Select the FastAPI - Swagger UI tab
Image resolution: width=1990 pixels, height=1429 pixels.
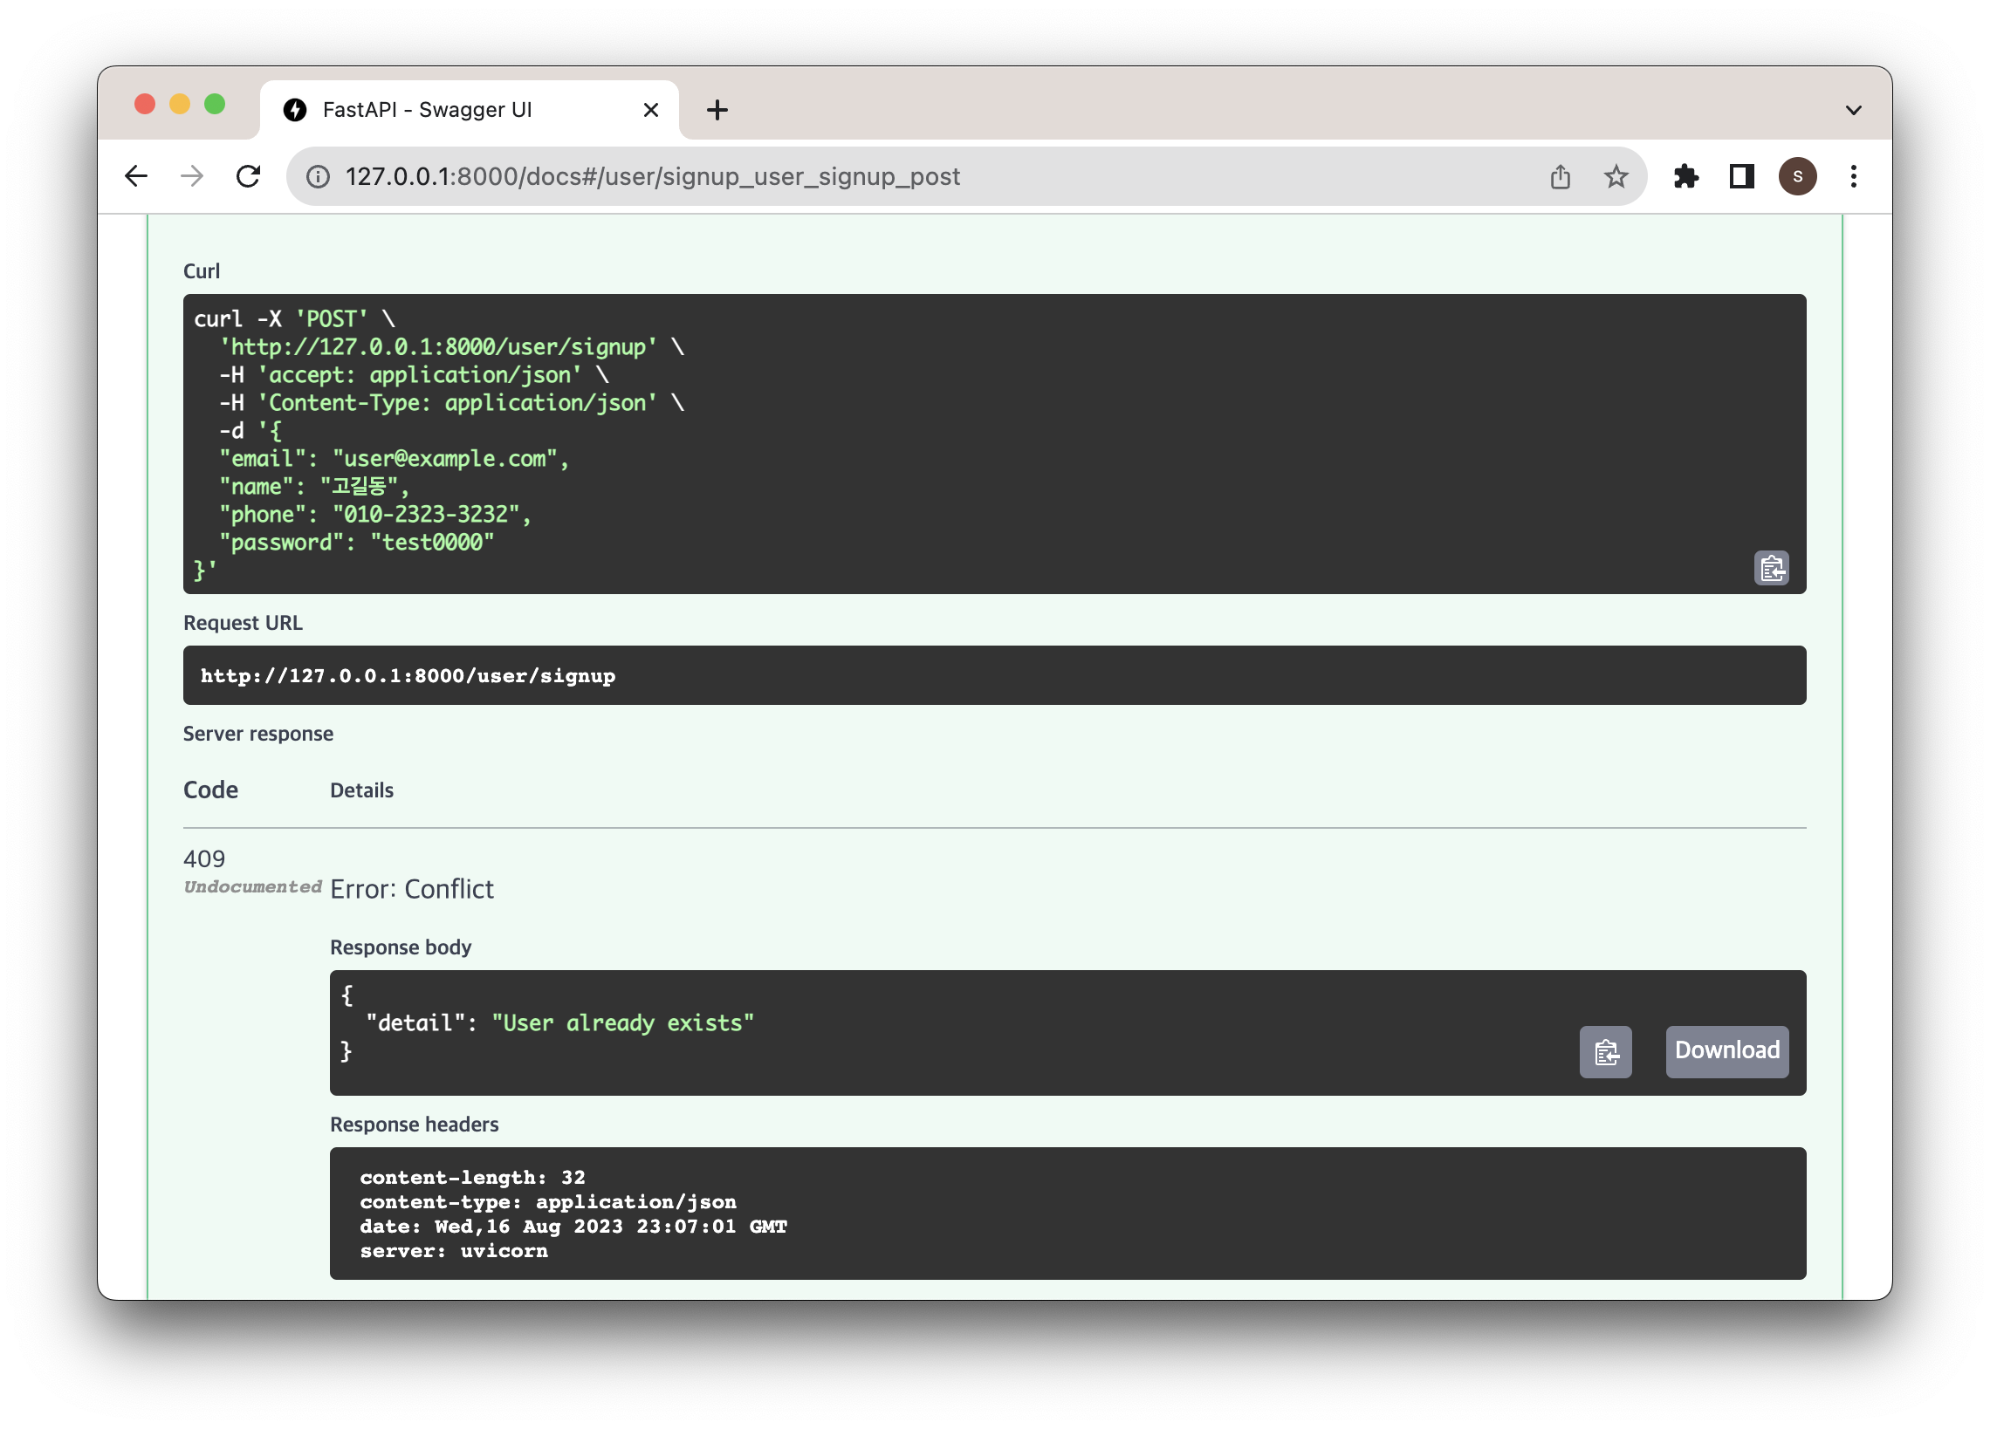pyautogui.click(x=428, y=110)
